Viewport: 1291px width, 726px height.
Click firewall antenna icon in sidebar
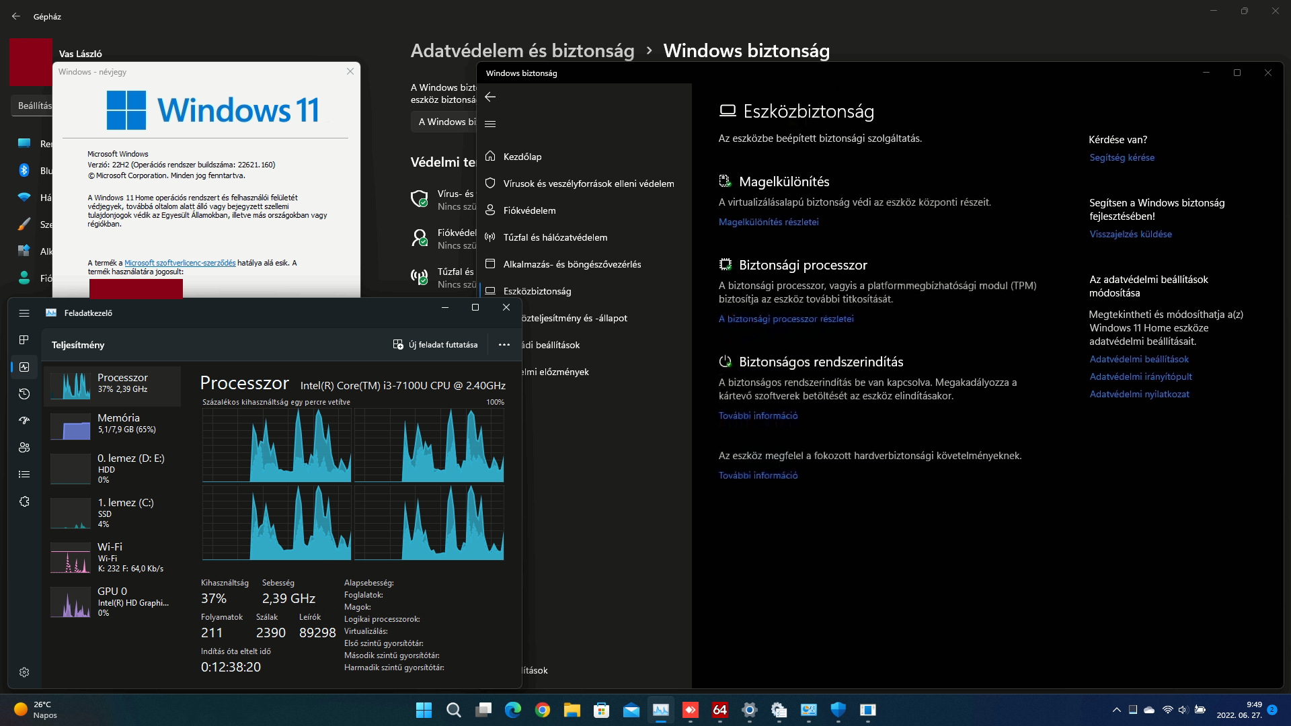point(490,237)
